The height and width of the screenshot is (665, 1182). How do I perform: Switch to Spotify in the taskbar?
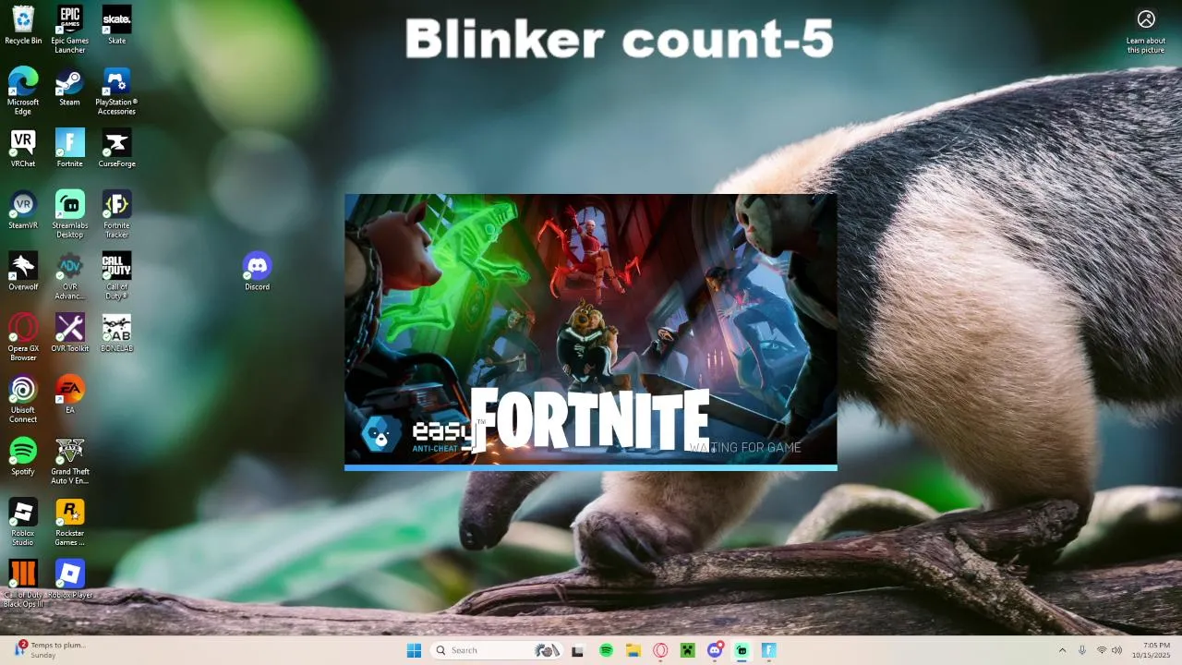606,650
